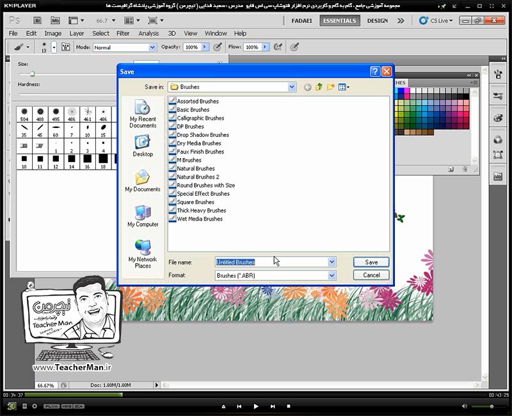Delete swatch with the trash icon
The width and height of the screenshot is (512, 416).
pos(465,169)
